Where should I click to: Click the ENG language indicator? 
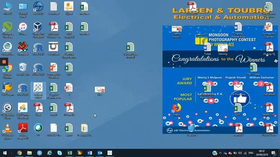click(251, 153)
